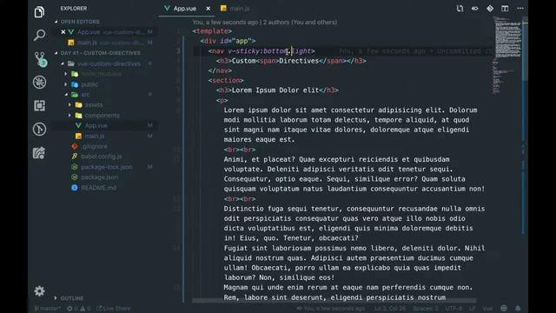The height and width of the screenshot is (313, 556).
Task: Open the Extensions view icon
Action: pyautogui.click(x=39, y=106)
